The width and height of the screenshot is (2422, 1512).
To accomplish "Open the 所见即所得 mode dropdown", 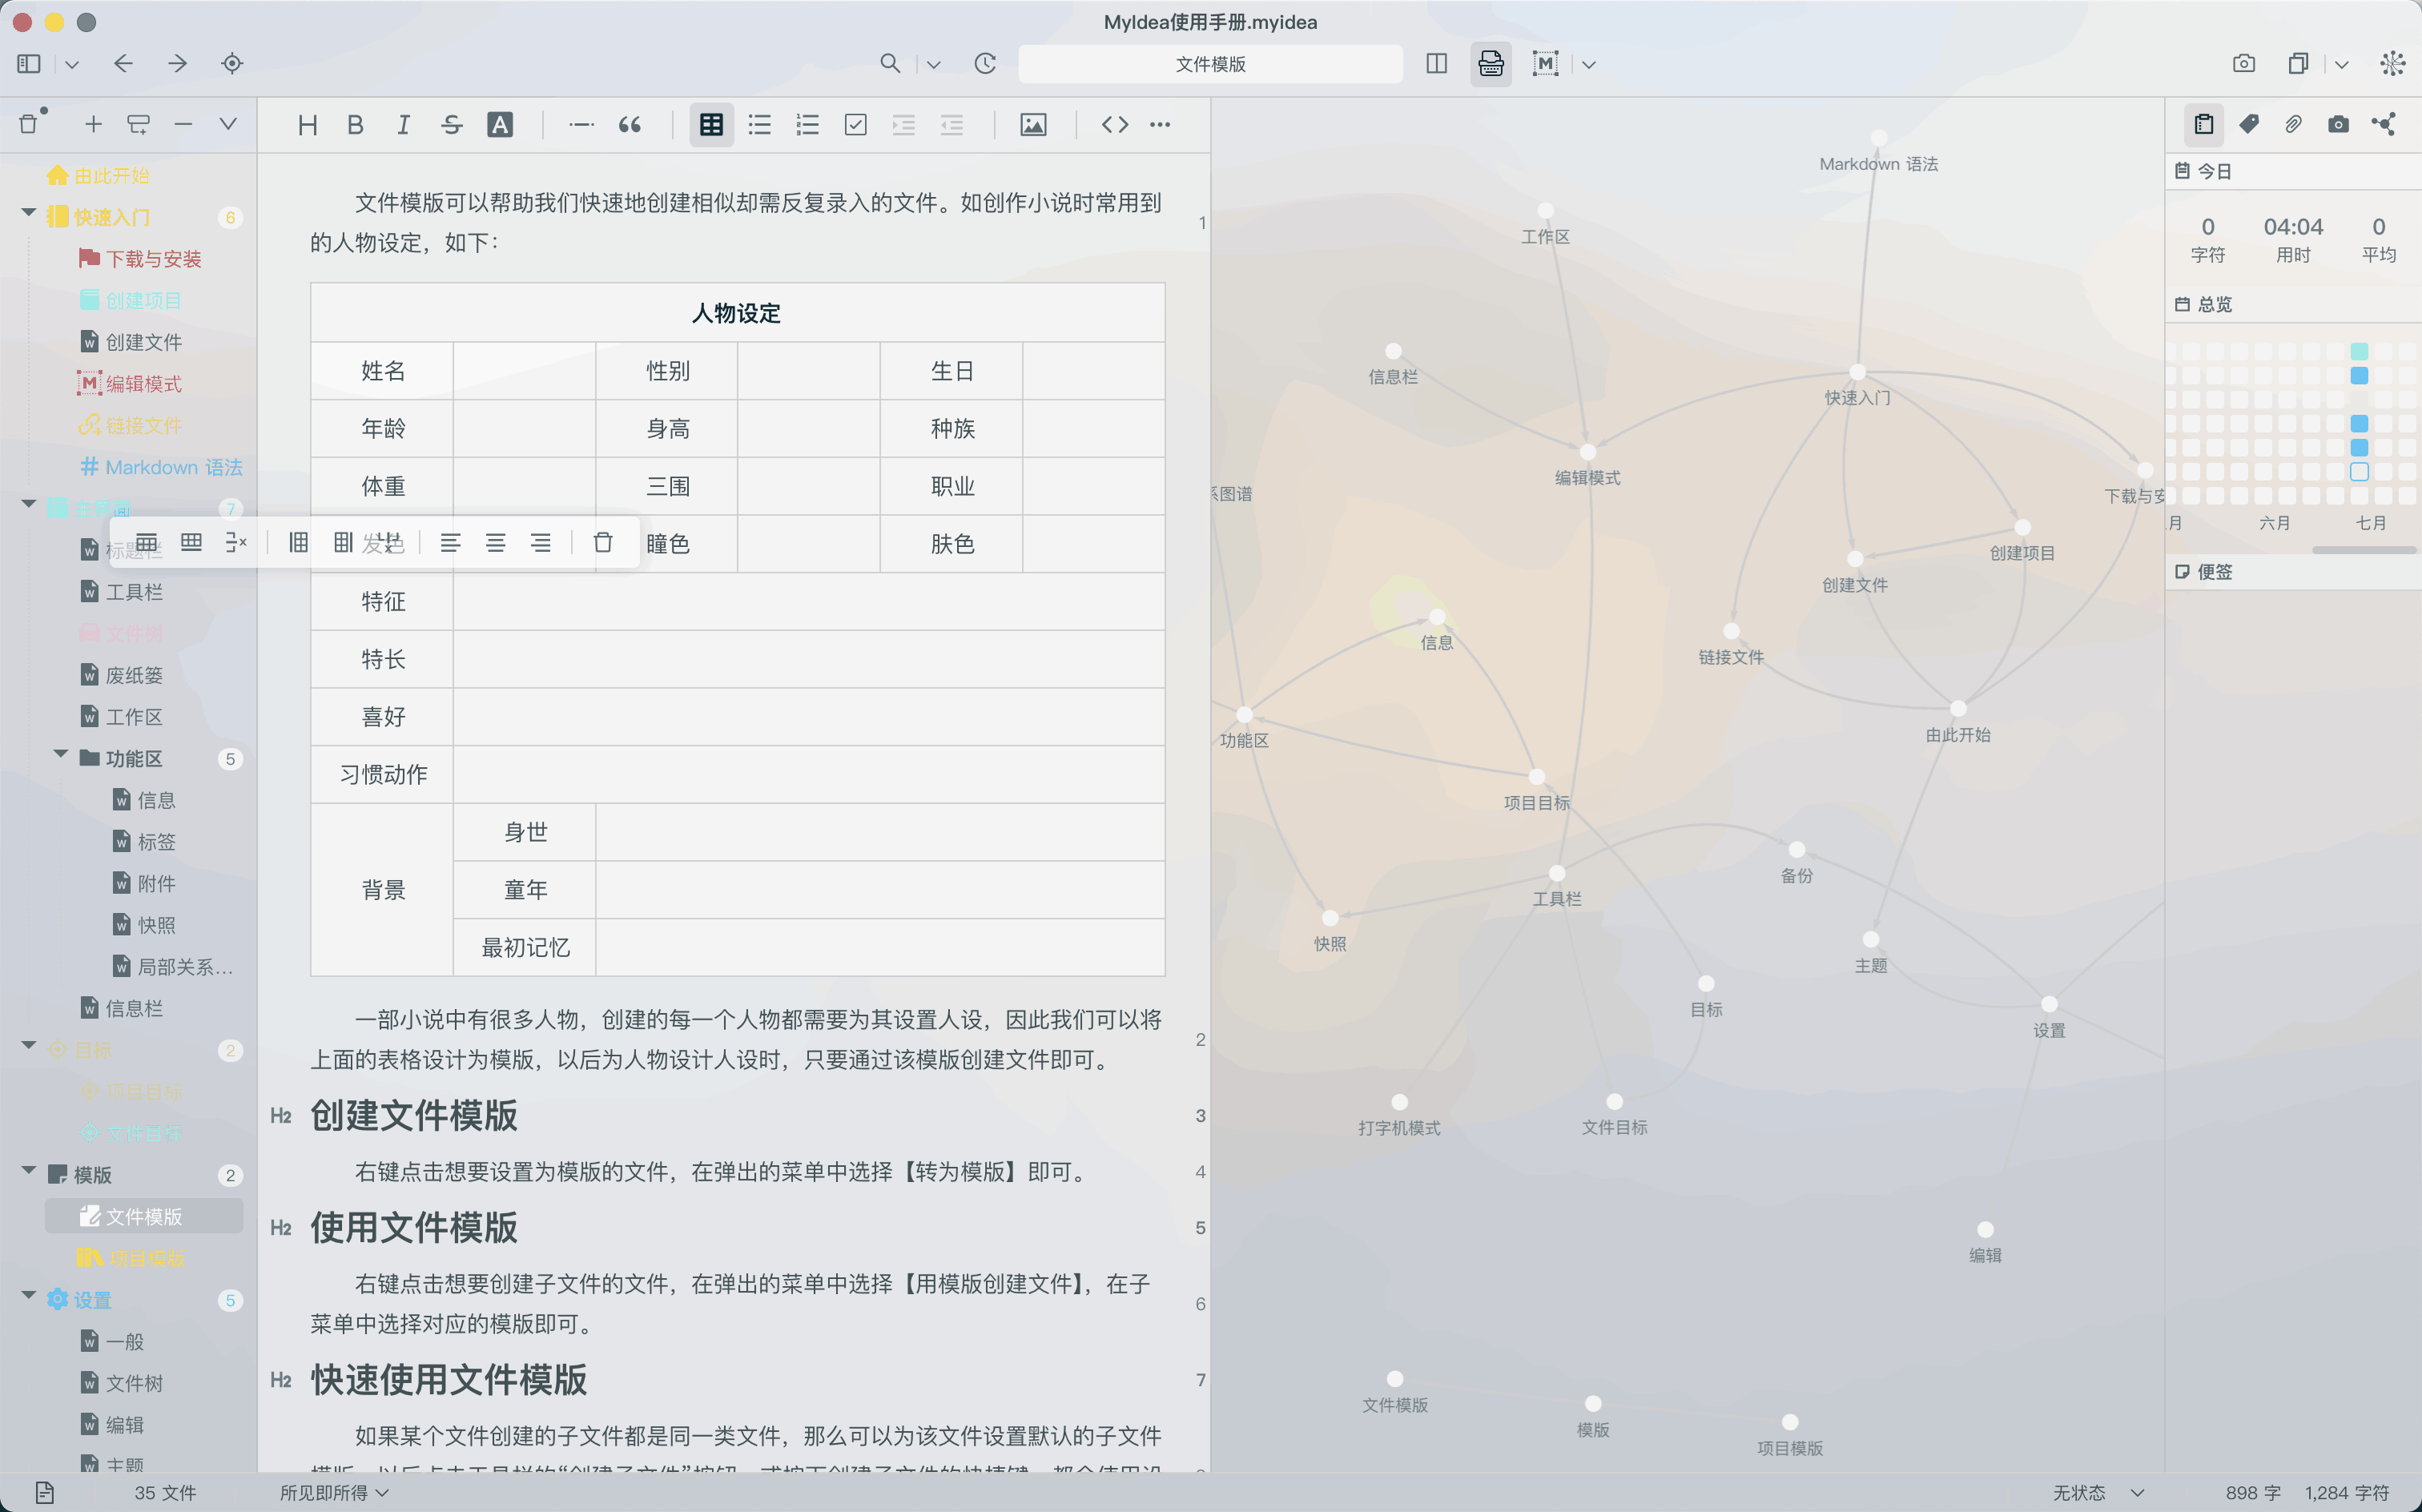I will click(334, 1492).
